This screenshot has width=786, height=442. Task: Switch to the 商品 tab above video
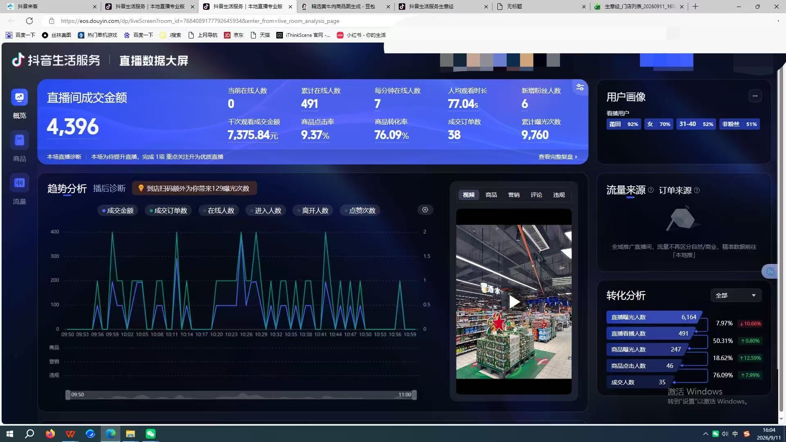point(491,195)
